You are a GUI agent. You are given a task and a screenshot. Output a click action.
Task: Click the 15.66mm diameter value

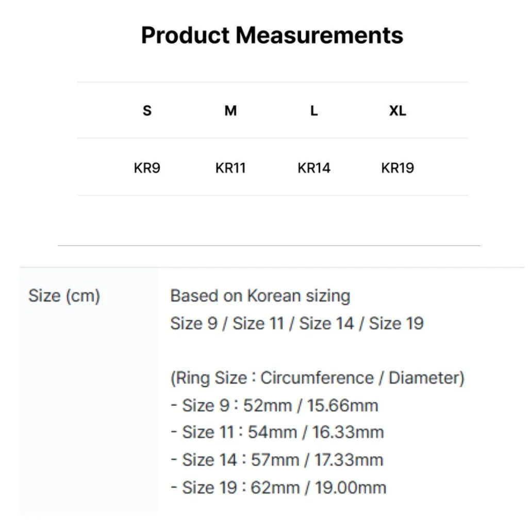coord(342,406)
